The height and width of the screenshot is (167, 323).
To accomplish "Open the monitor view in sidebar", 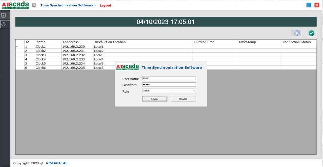I will [3, 15].
